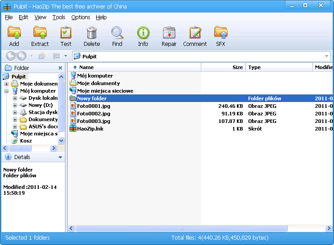Click the Foto0003.jpg image file icon
Image resolution: width=334 pixels, height=245 pixels.
(73, 121)
